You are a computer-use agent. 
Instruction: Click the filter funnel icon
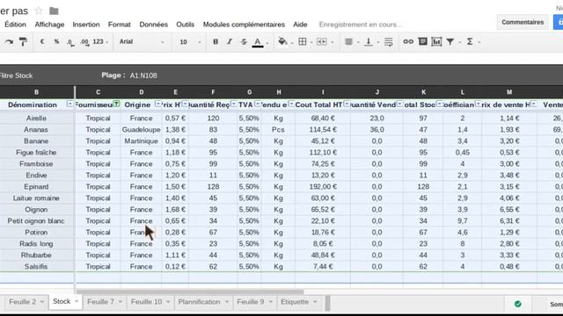coord(450,42)
